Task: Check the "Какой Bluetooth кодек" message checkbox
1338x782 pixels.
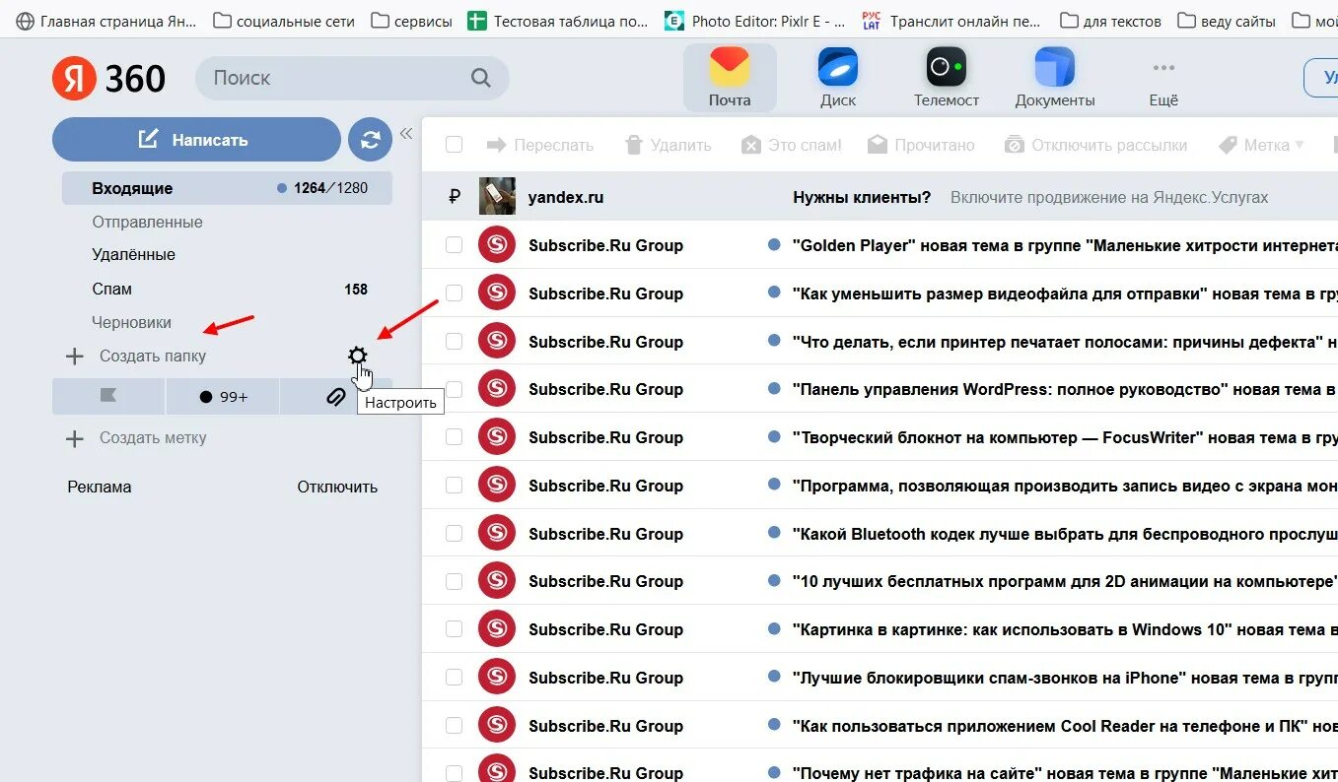Action: 454,534
